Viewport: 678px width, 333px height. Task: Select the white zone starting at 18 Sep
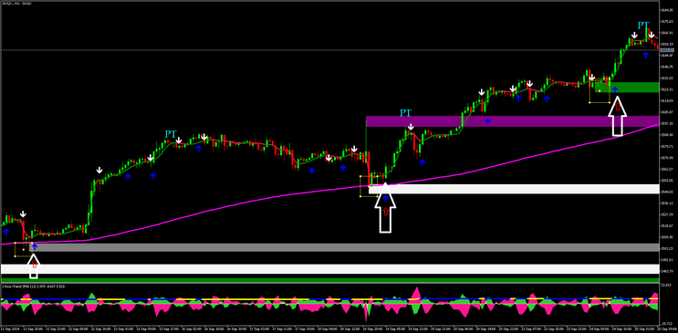pyautogui.click(x=514, y=189)
